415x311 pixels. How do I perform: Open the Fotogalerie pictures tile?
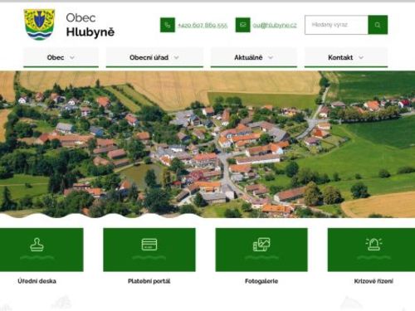pyautogui.click(x=261, y=250)
